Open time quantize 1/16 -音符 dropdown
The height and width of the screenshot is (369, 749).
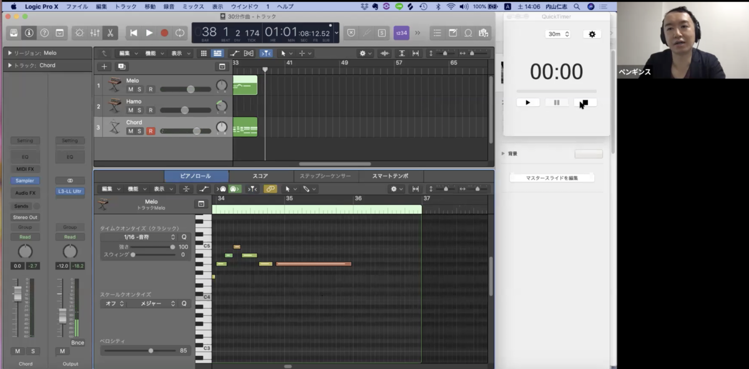pos(140,237)
